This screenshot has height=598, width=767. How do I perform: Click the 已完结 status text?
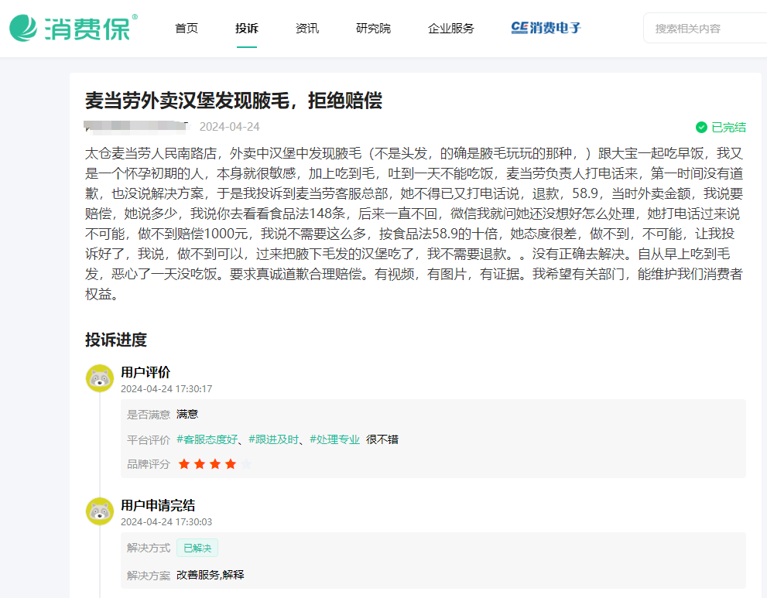(x=728, y=127)
